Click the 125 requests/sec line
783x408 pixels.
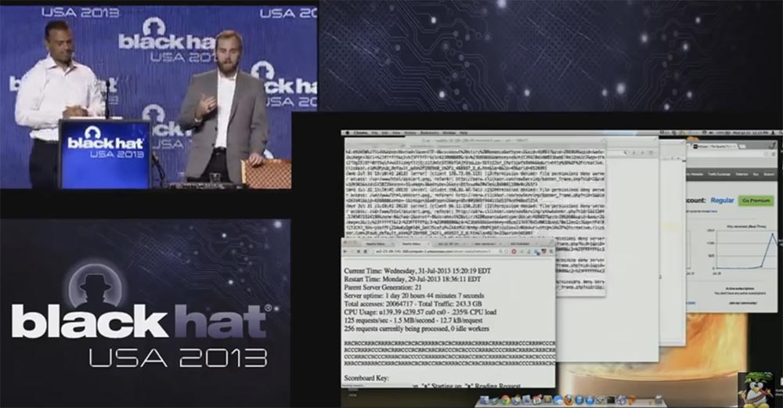413,320
